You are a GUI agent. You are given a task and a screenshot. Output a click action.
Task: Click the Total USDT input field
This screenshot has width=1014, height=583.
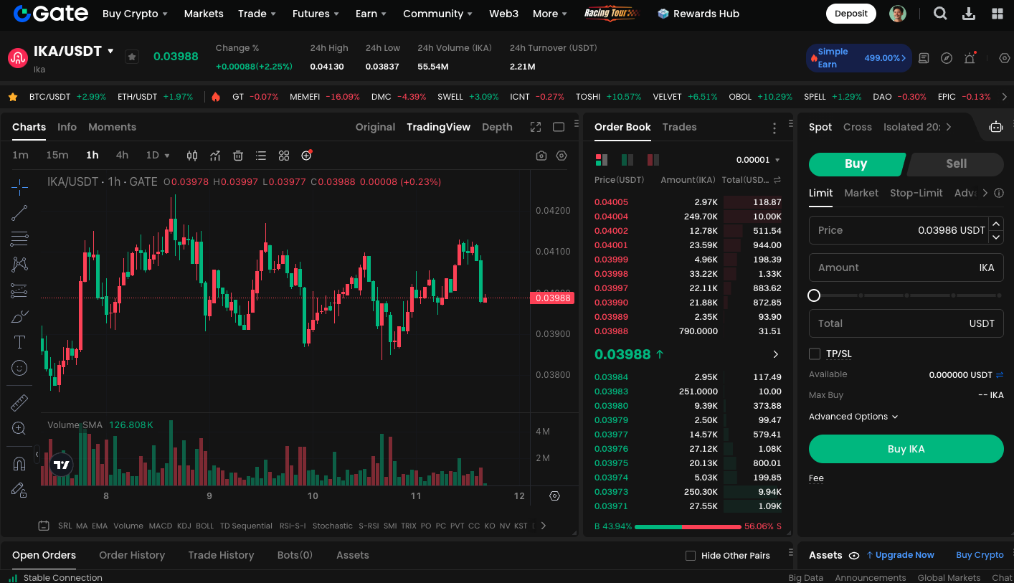[x=906, y=323]
